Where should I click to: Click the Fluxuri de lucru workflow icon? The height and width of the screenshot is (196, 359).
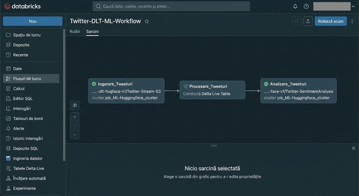click(8, 78)
